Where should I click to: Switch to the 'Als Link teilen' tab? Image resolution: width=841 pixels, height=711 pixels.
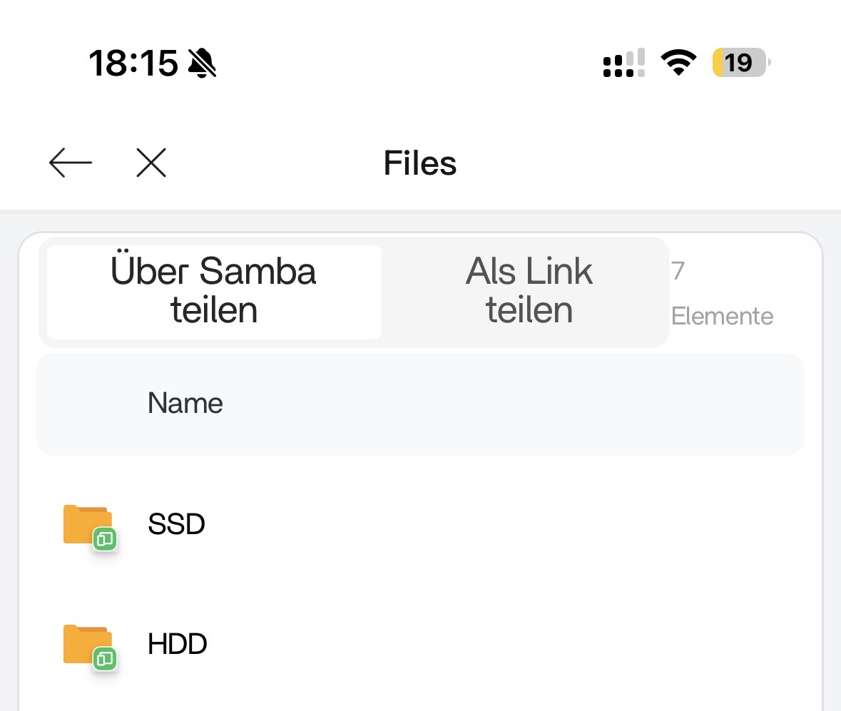click(x=529, y=292)
